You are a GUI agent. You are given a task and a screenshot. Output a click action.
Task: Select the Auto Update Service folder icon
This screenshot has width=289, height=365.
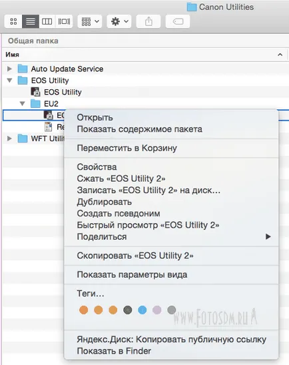click(23, 69)
